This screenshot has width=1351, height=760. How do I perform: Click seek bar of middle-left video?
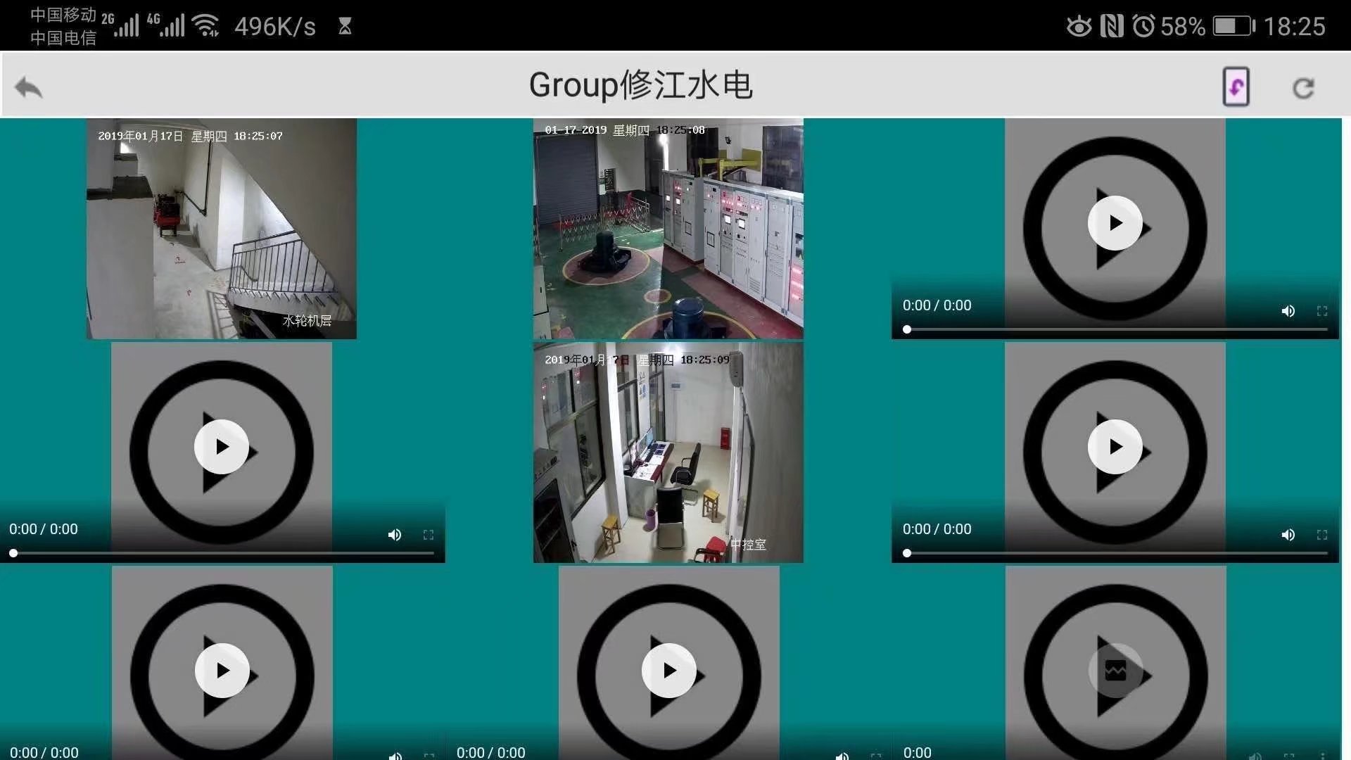click(x=222, y=553)
